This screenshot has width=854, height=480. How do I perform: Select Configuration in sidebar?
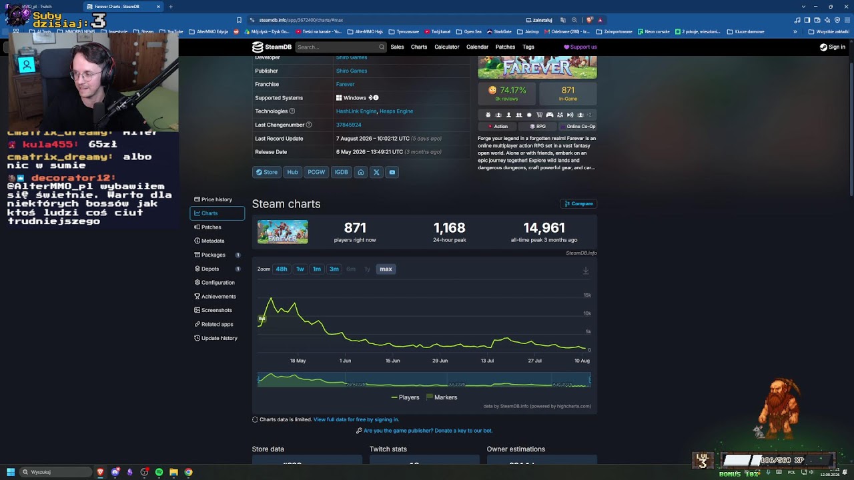[x=217, y=283]
